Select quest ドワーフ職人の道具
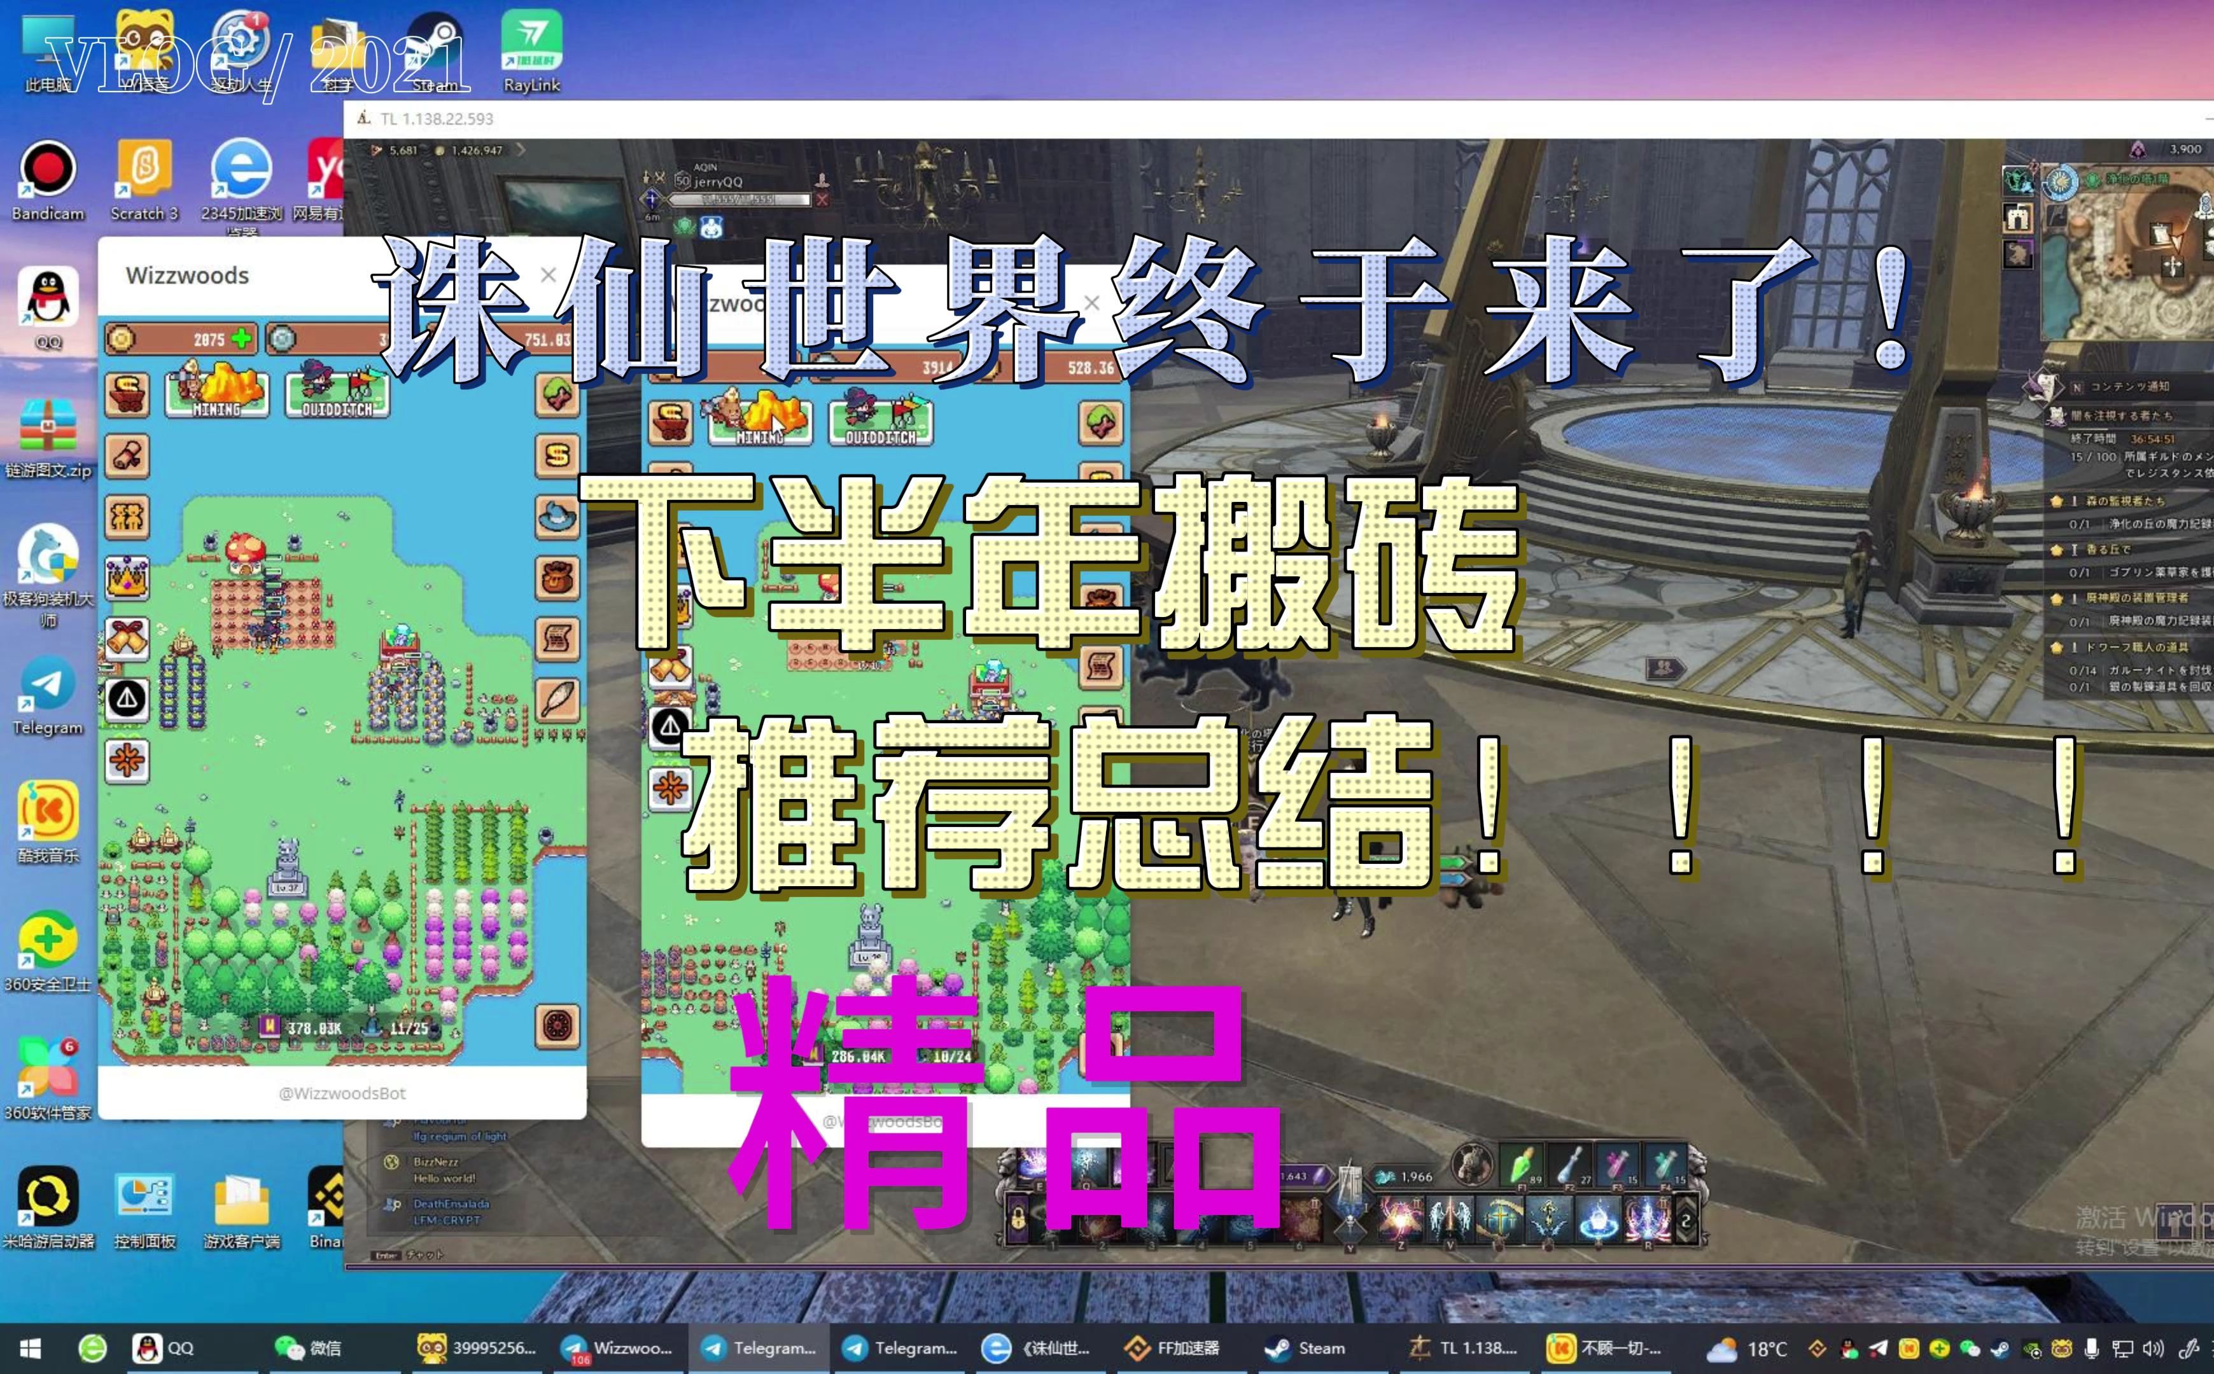This screenshot has width=2214, height=1374. click(2137, 647)
